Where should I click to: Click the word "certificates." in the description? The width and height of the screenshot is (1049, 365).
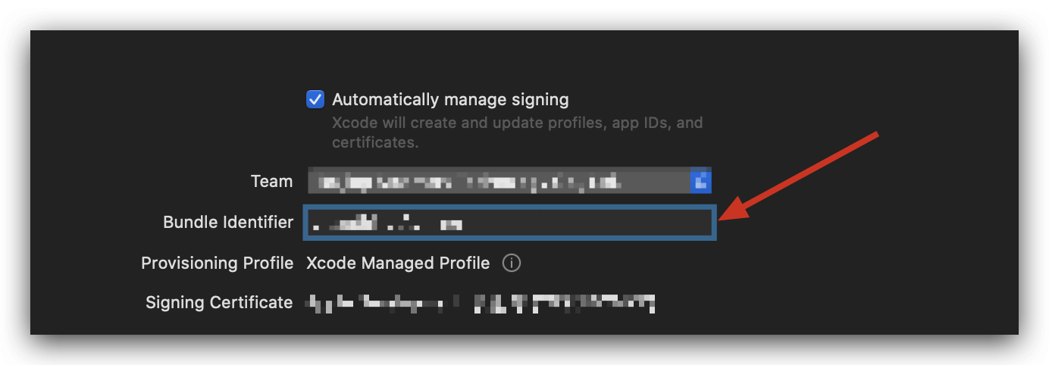click(x=375, y=142)
